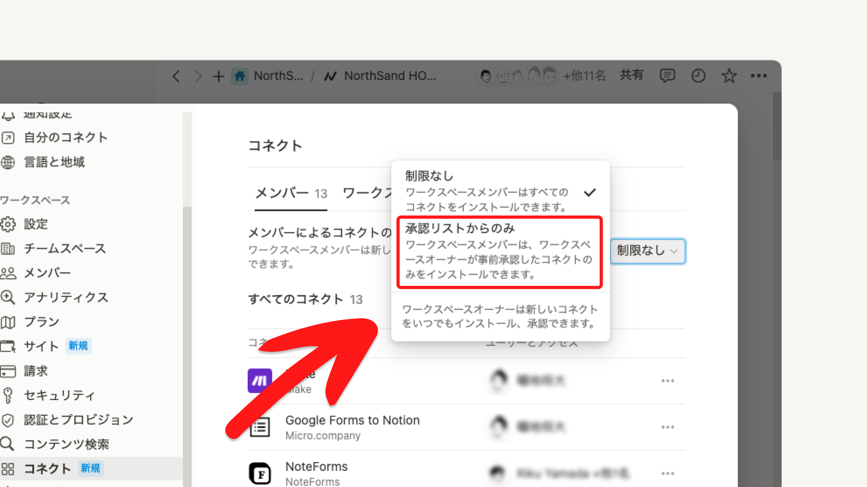
Task: Click the three-dot page menu icon
Action: [759, 76]
